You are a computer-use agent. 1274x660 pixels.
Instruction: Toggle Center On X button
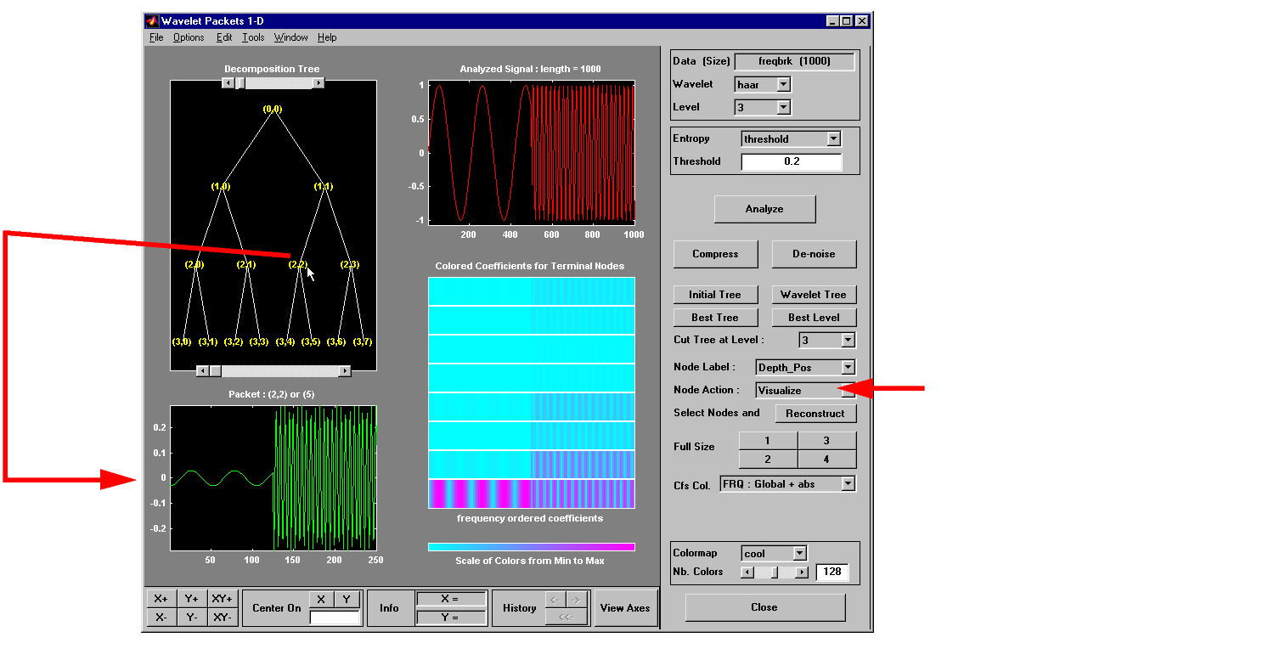tap(320, 600)
